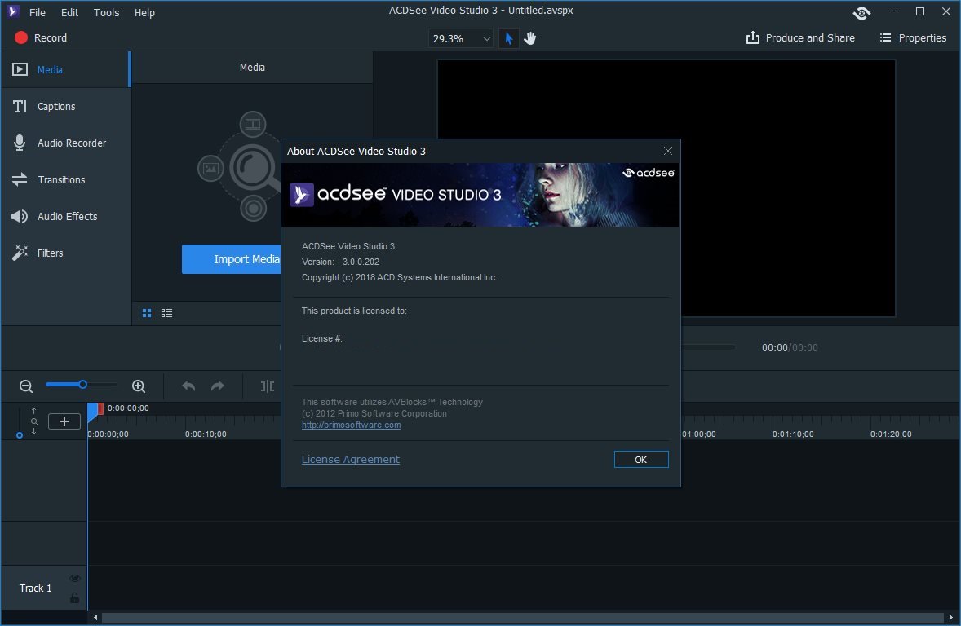Viewport: 961px width, 626px height.
Task: Click the ACDSee Video Studio 3 banner logo
Action: tap(396, 194)
